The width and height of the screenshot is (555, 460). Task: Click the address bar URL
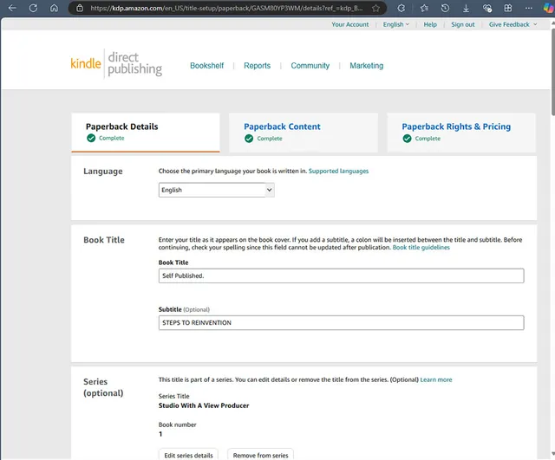click(226, 8)
